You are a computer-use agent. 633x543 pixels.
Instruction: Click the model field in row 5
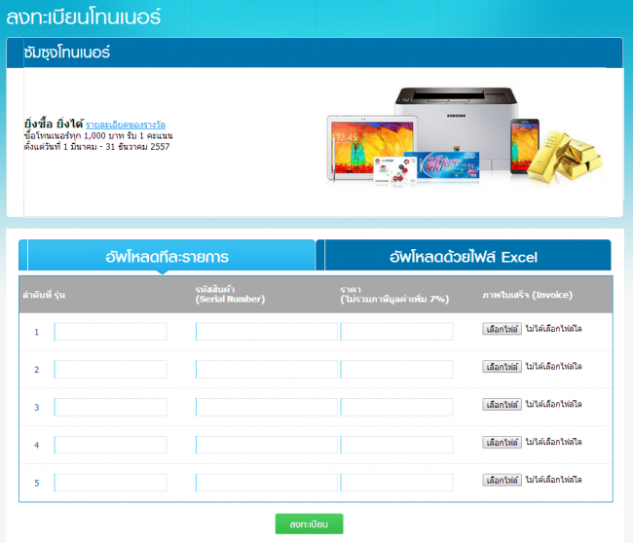tap(110, 483)
